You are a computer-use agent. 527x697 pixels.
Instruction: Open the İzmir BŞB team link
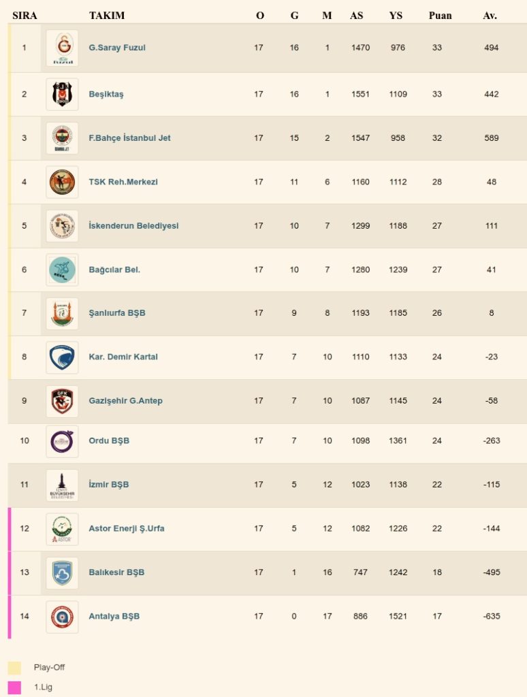tap(108, 485)
